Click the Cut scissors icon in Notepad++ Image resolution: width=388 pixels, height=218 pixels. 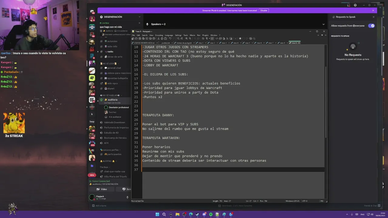point(159,38)
